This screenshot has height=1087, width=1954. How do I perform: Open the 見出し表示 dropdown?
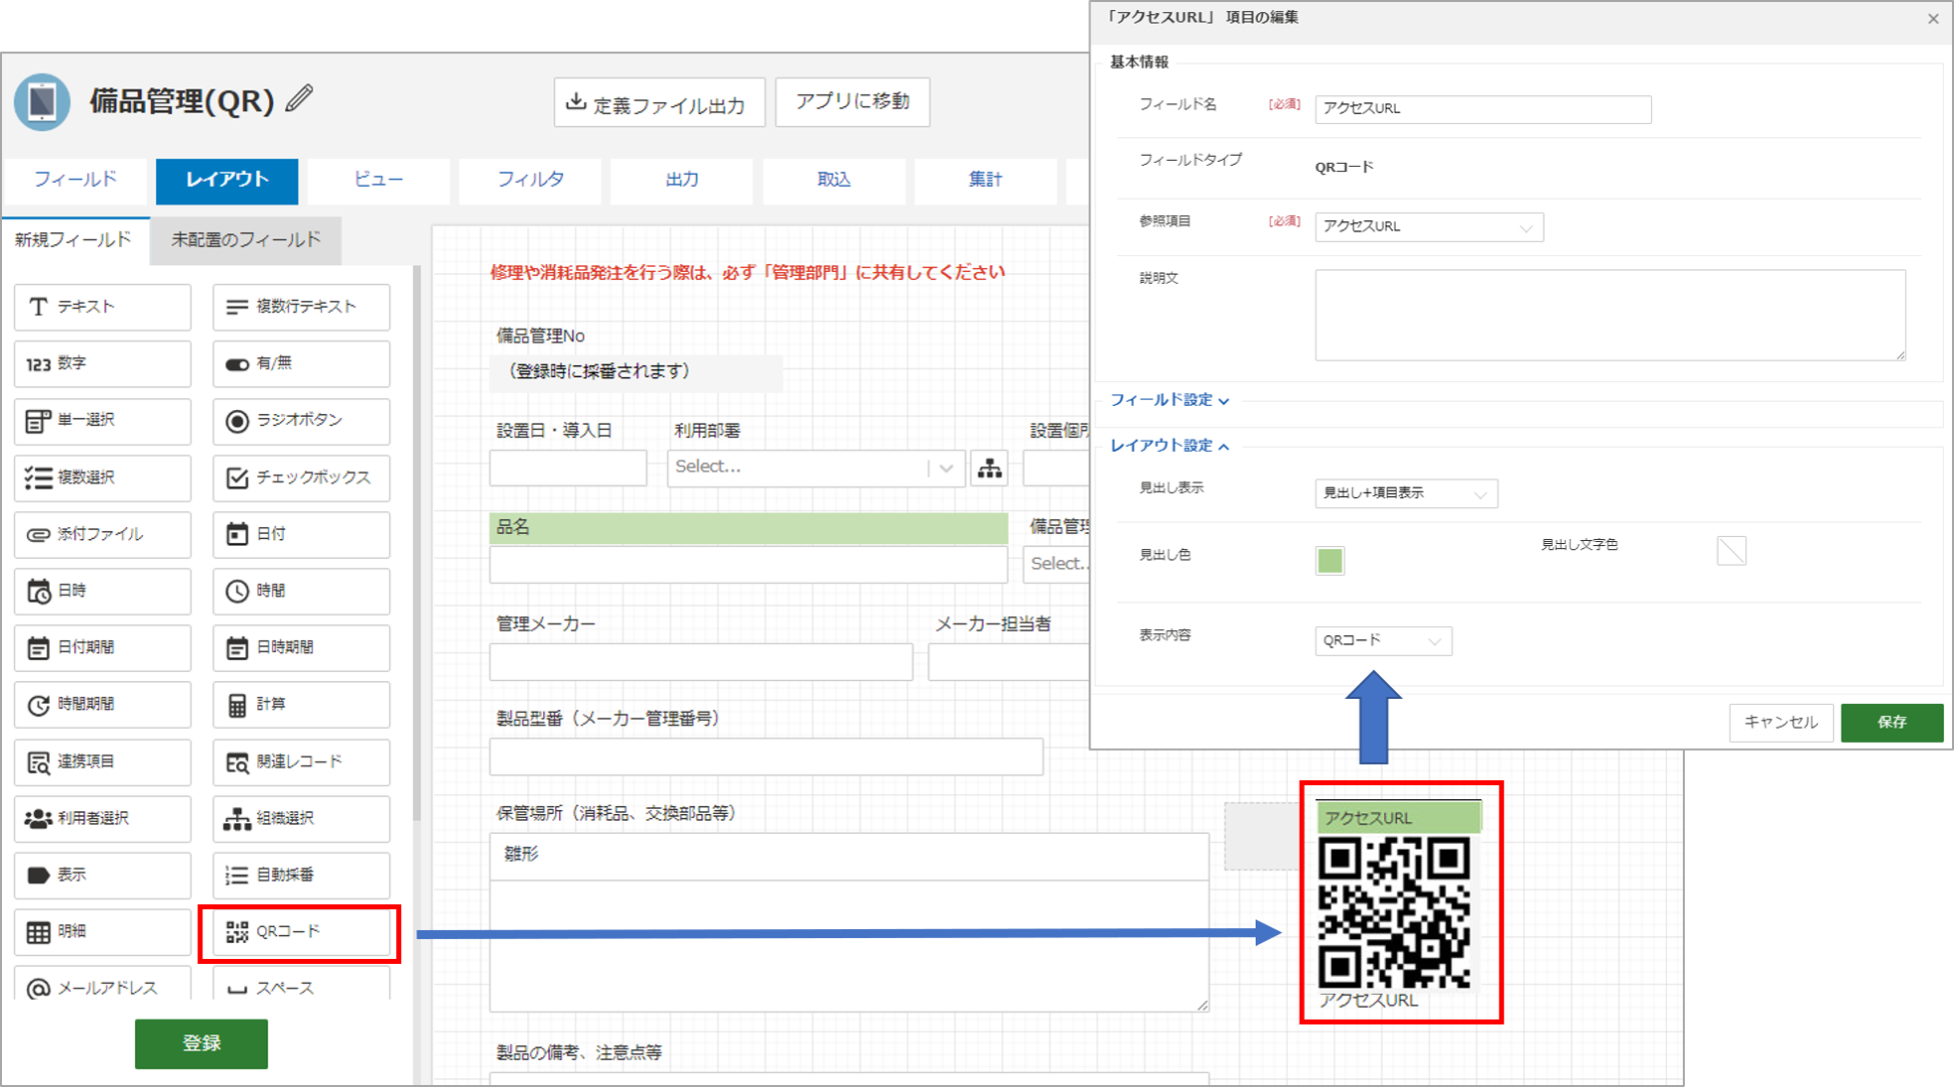pyautogui.click(x=1406, y=493)
